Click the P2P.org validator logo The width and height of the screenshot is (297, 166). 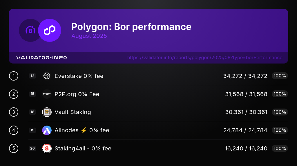click(x=47, y=94)
